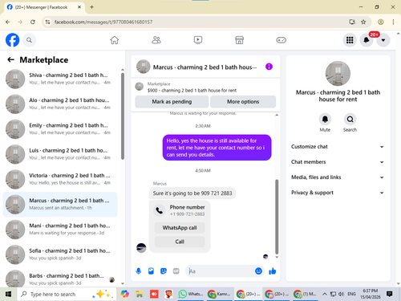The height and width of the screenshot is (301, 401).
Task: Send a thumbs up like
Action: click(x=273, y=271)
